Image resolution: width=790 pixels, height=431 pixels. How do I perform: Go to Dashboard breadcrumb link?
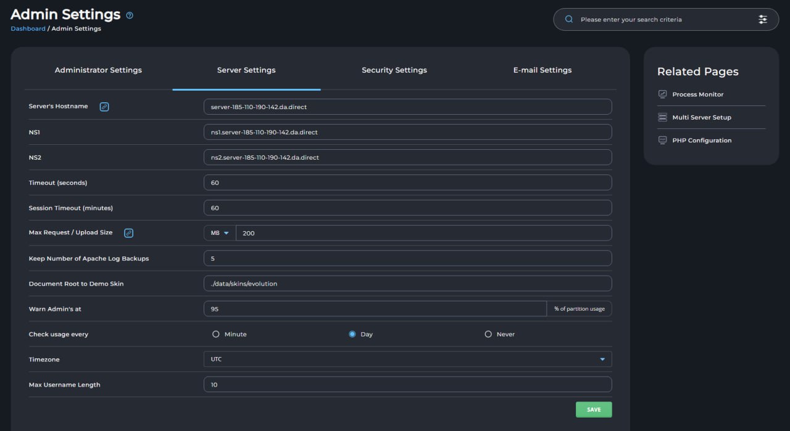28,28
